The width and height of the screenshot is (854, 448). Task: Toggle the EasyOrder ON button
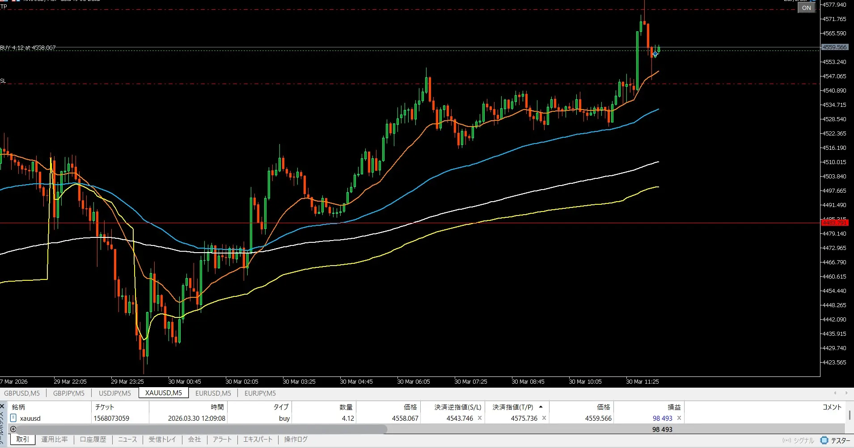click(x=806, y=8)
